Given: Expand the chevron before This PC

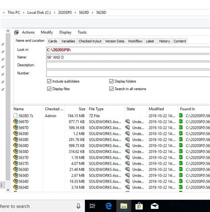Looking at the screenshot, I should [4, 12].
